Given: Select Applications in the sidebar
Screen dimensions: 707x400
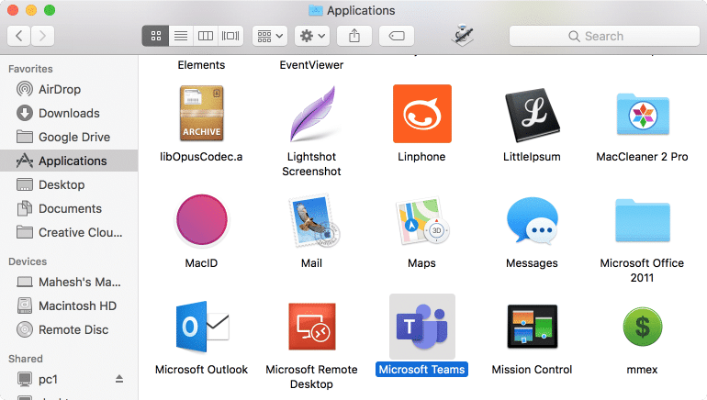Looking at the screenshot, I should pos(69,161).
